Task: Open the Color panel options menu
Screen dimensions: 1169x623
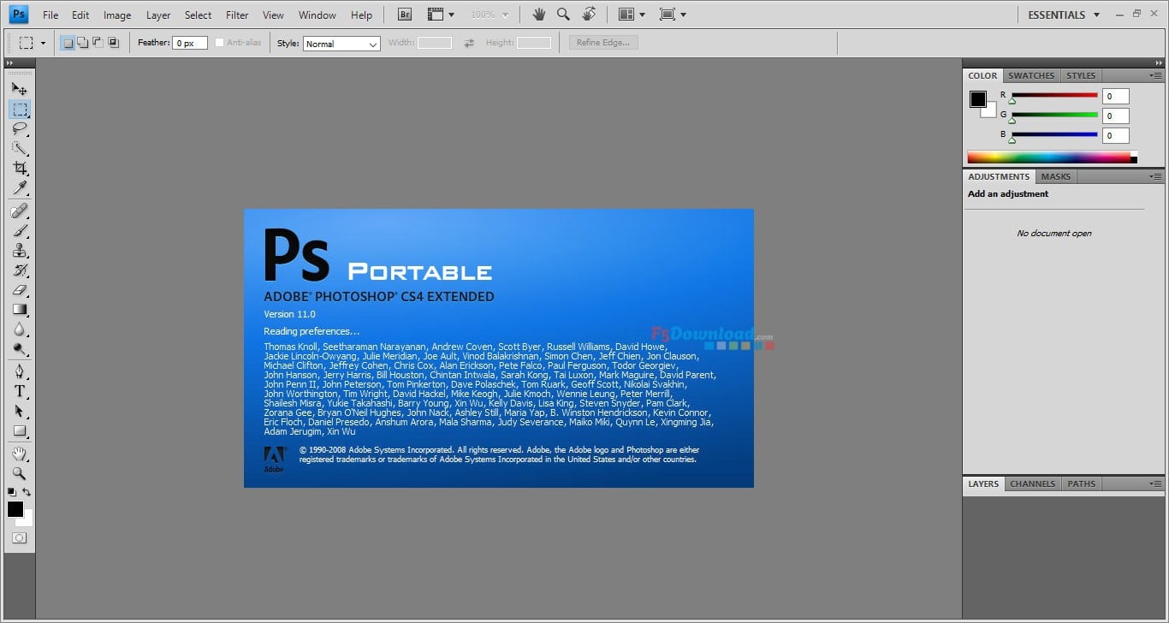Action: [1155, 75]
